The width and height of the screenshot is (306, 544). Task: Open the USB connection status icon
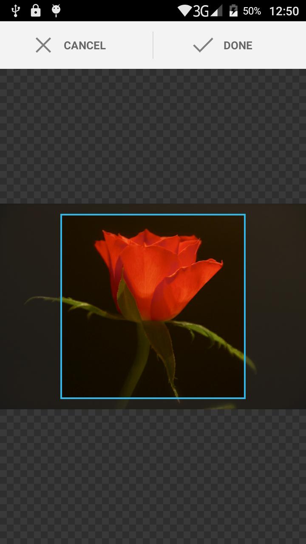click(16, 11)
